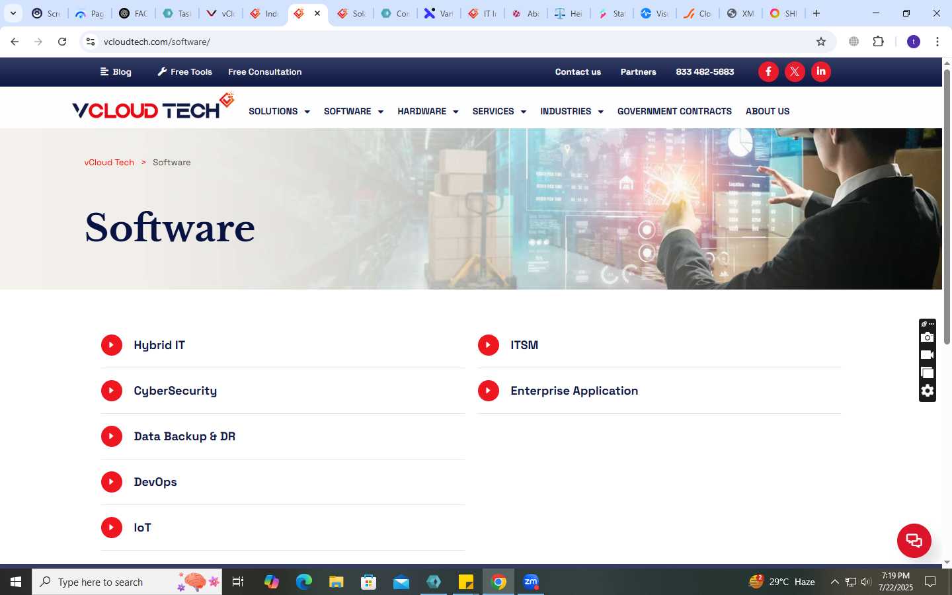Open the Partners link
Image resolution: width=952 pixels, height=595 pixels.
(638, 71)
